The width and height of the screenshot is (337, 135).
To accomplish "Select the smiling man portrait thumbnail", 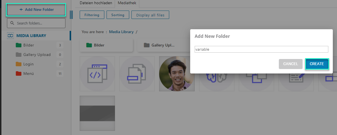I will tap(177, 74).
